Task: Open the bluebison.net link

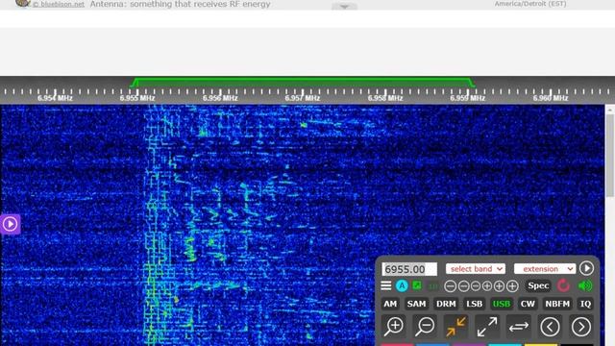Action: point(58,4)
